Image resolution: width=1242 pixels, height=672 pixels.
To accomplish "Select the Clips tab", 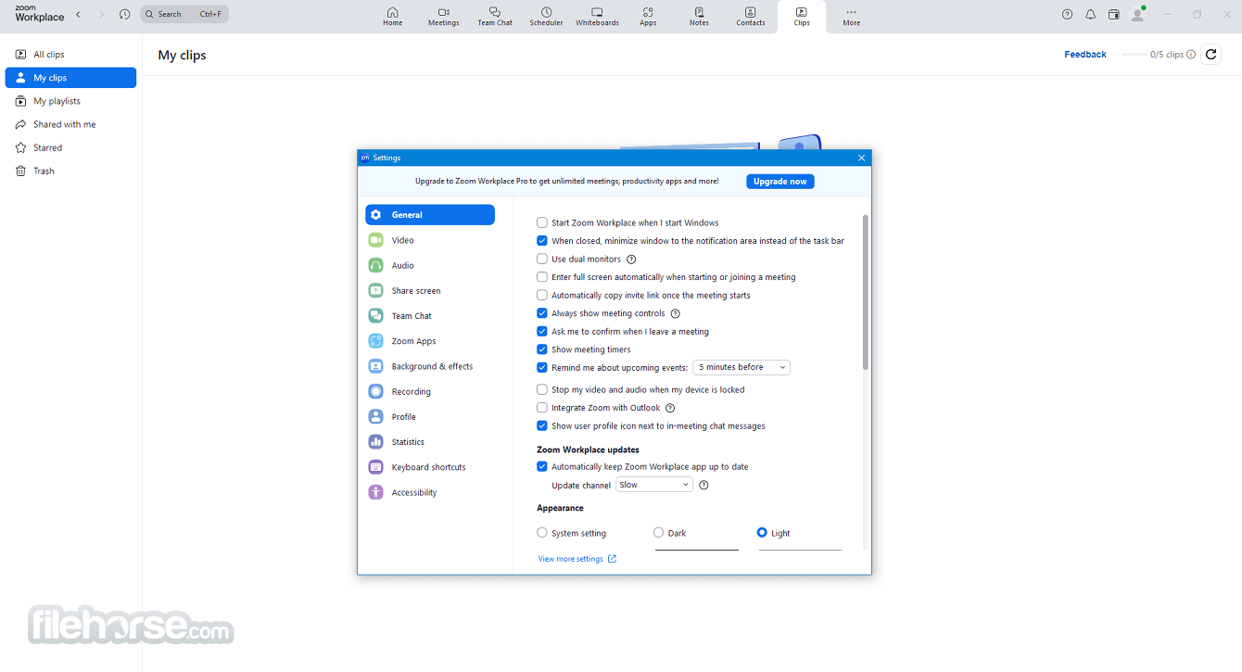I will tap(802, 17).
